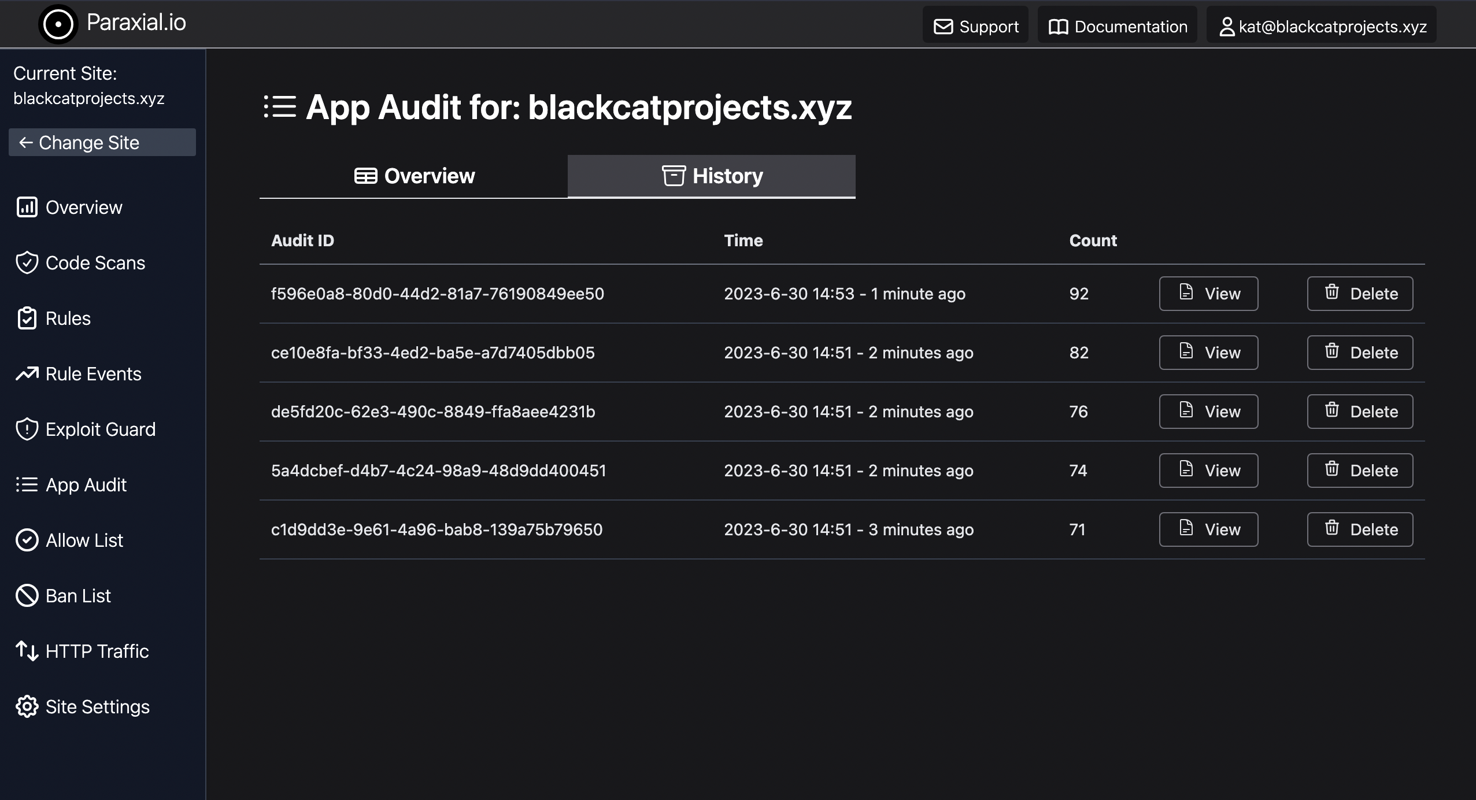Screen dimensions: 1476x800
Task: Click the Rule Events trending-arrow icon
Action: point(27,373)
